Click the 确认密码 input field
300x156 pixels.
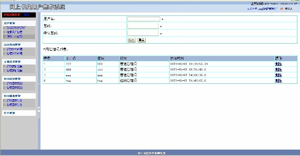143,33
